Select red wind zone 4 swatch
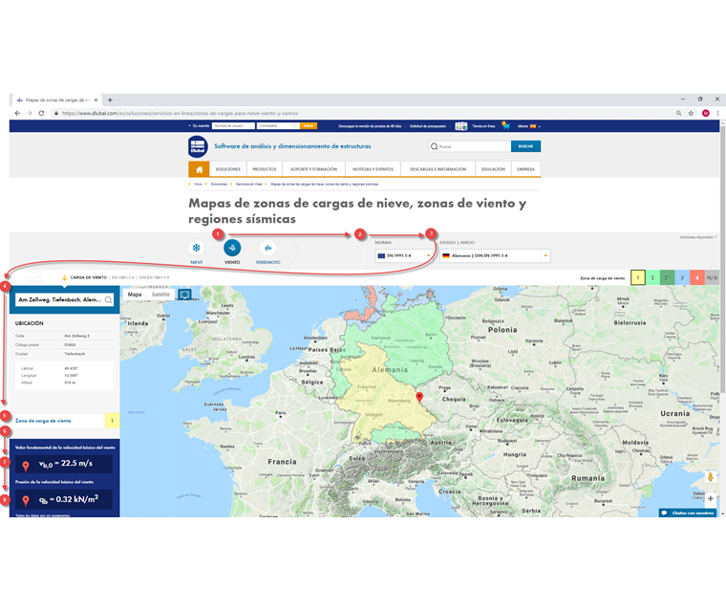 click(696, 277)
